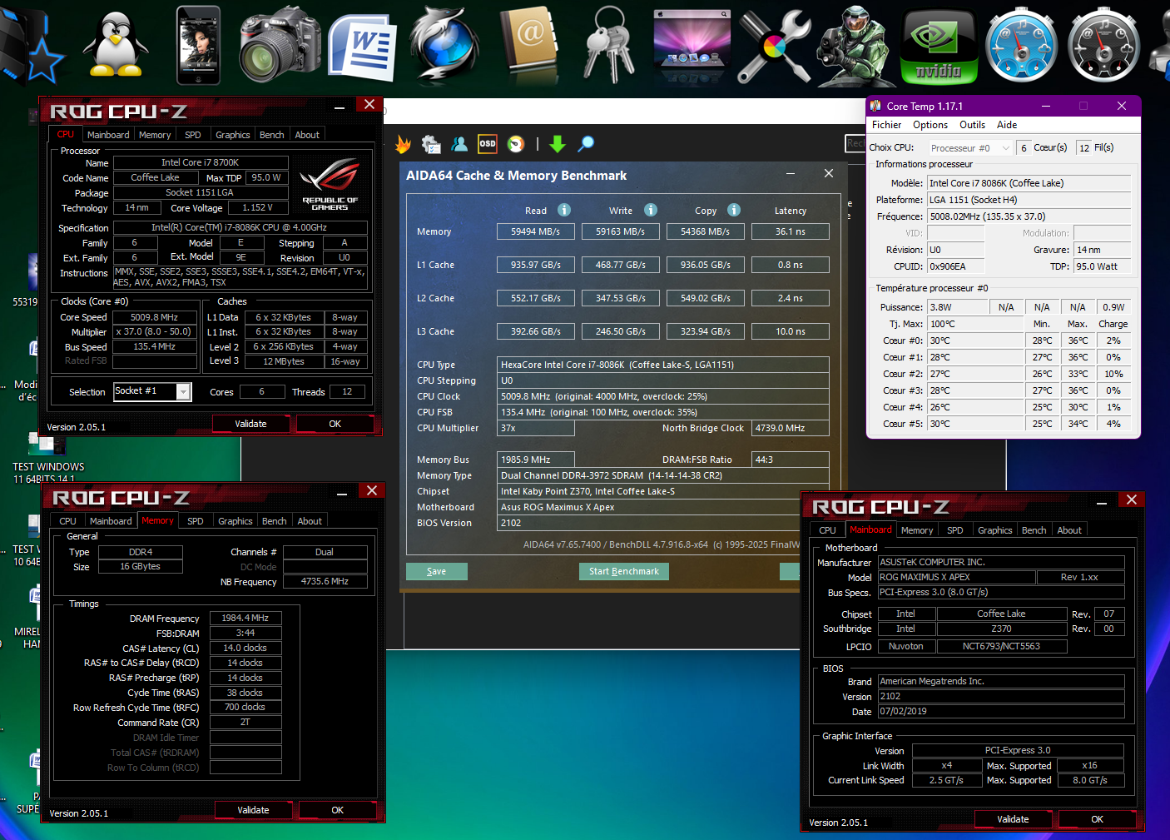
Task: Click Save in AIDA64 benchmark window
Action: 436,571
